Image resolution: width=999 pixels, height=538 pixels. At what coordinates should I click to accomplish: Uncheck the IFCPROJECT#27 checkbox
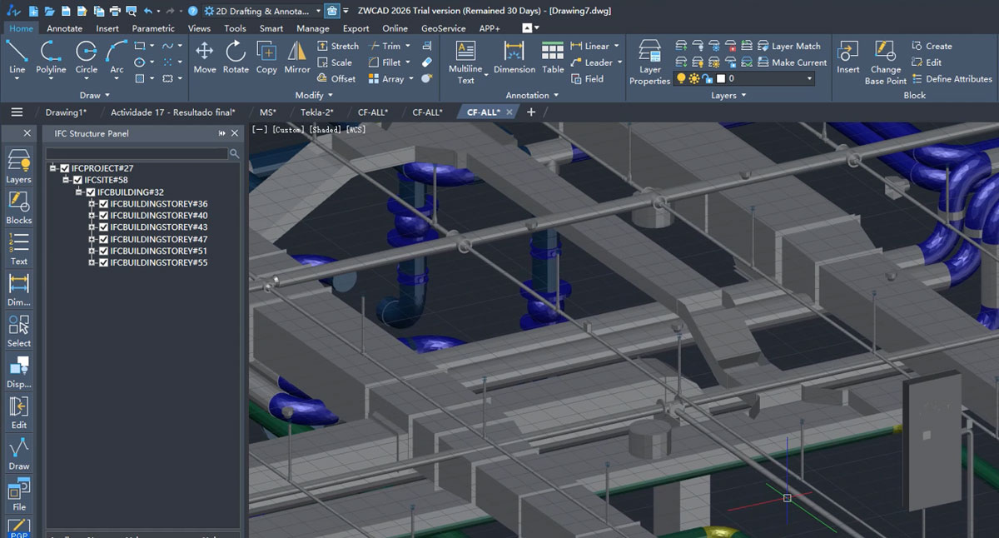click(65, 168)
